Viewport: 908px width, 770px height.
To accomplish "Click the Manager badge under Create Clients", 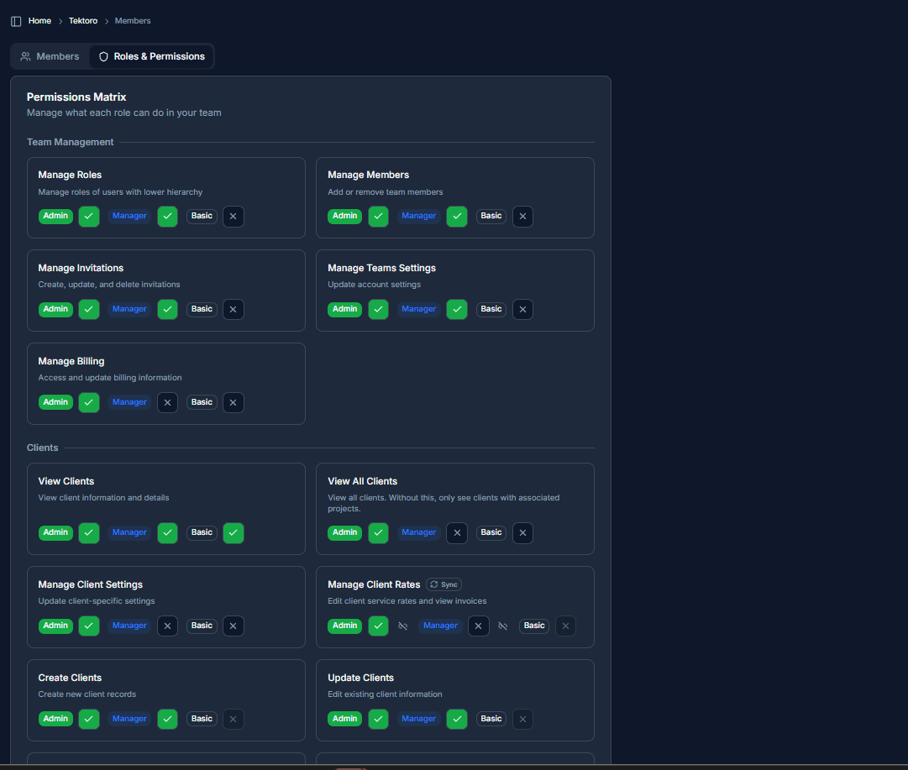I will click(129, 720).
